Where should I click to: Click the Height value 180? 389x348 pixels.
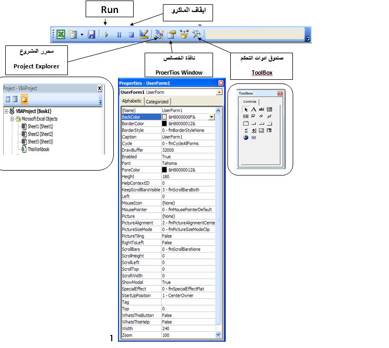point(166,176)
